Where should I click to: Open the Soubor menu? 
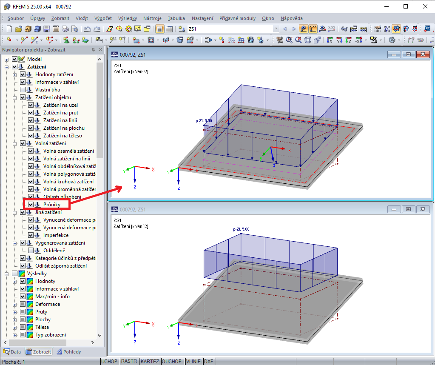pos(16,18)
